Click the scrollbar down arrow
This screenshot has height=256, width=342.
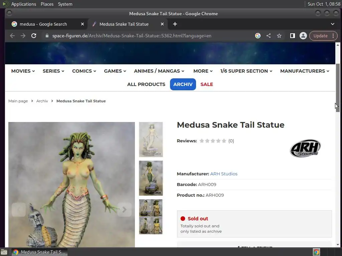338,245
